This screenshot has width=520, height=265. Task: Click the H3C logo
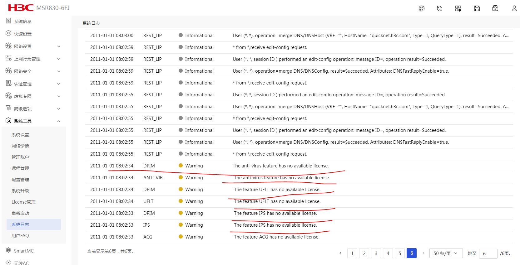[21, 7]
